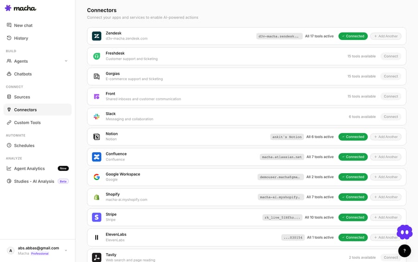Click the Beta badge on Studies

click(x=63, y=181)
